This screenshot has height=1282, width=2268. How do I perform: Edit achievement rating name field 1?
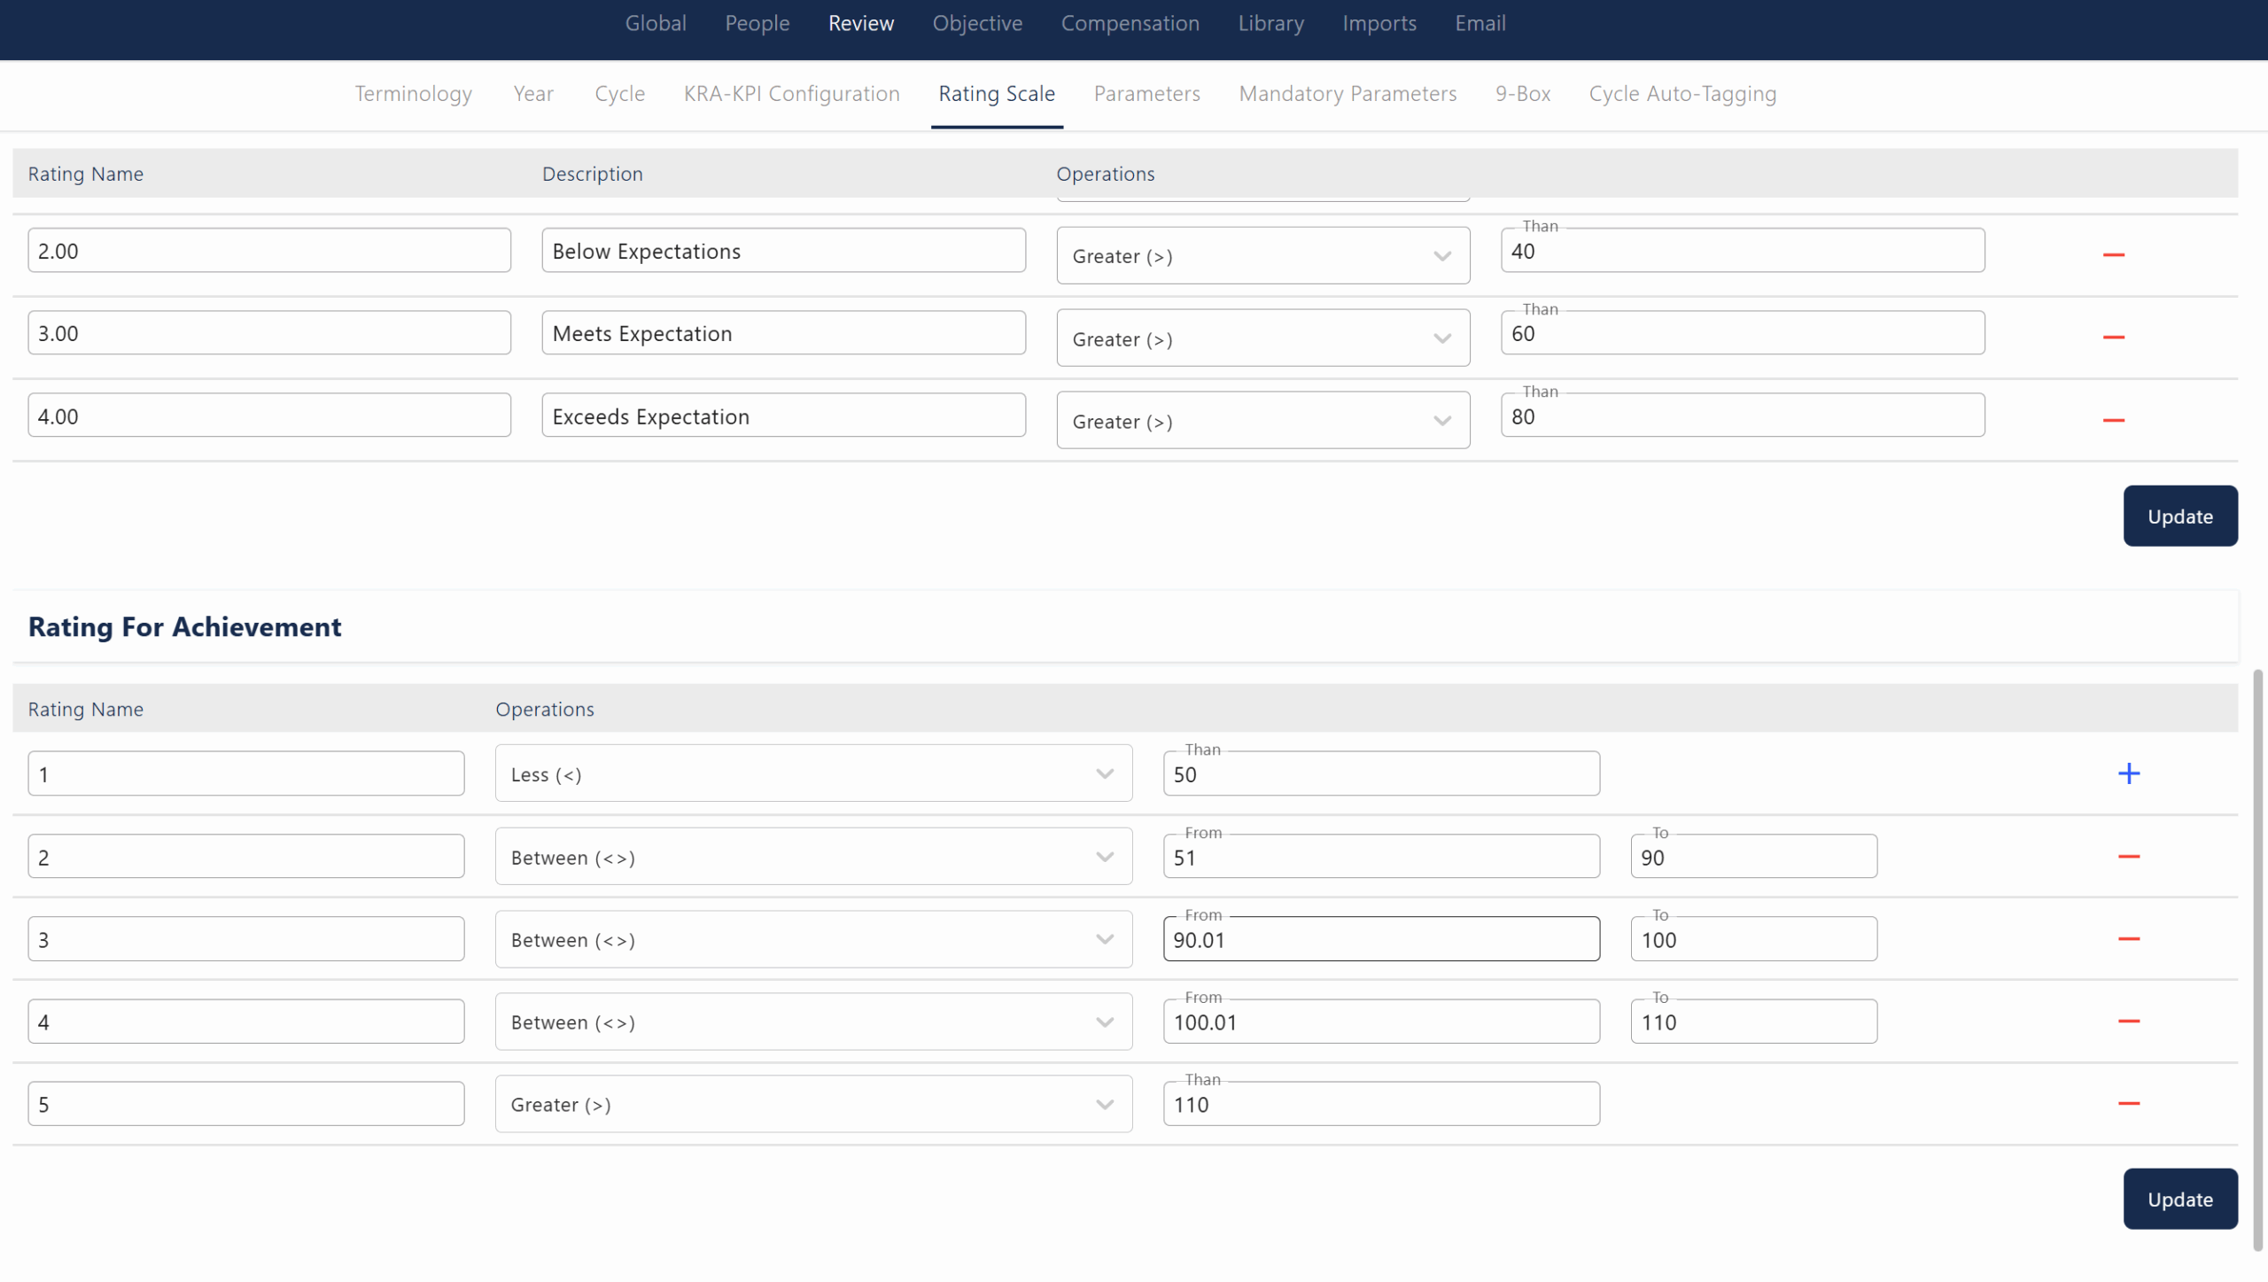[x=246, y=774]
